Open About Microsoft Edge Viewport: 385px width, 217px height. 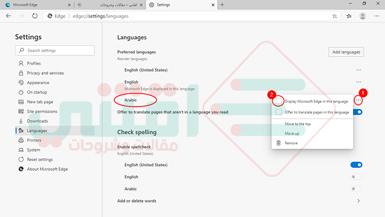click(47, 169)
